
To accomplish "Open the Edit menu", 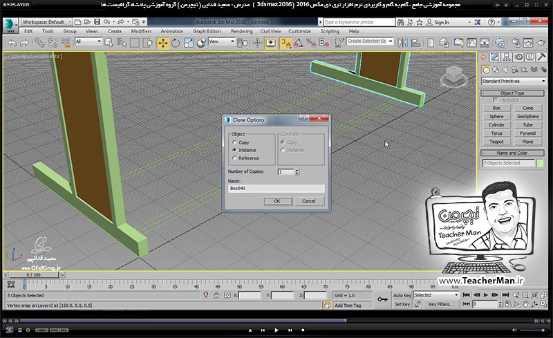I will point(28,31).
